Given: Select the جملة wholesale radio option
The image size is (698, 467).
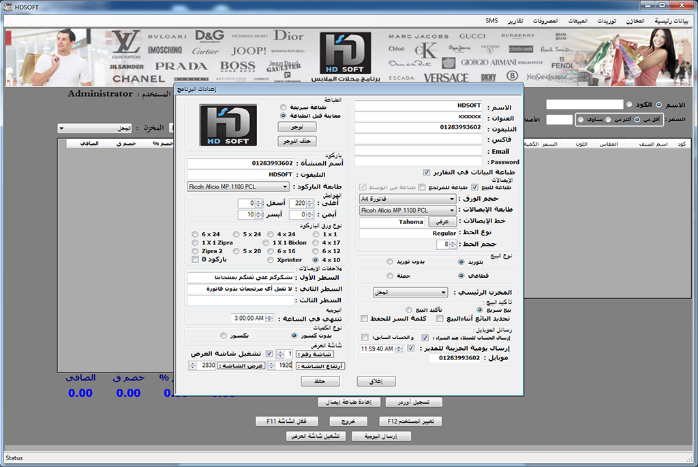Looking at the screenshot, I should pyautogui.click(x=390, y=276).
